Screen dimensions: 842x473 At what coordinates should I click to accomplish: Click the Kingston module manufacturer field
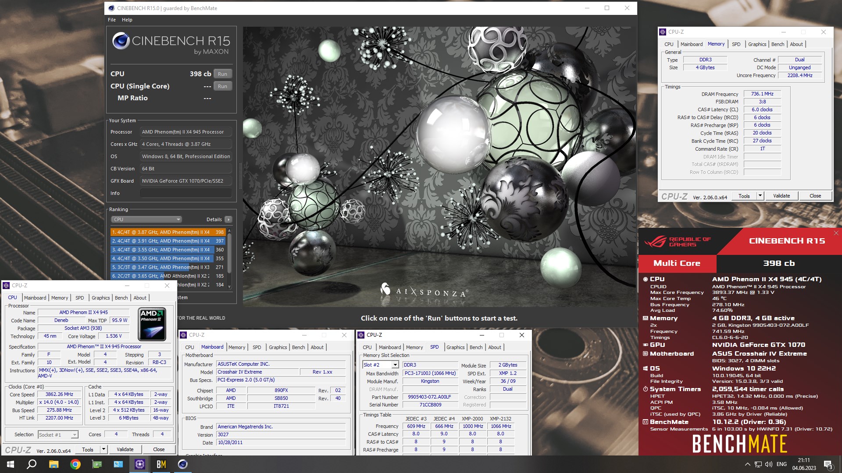pos(430,381)
